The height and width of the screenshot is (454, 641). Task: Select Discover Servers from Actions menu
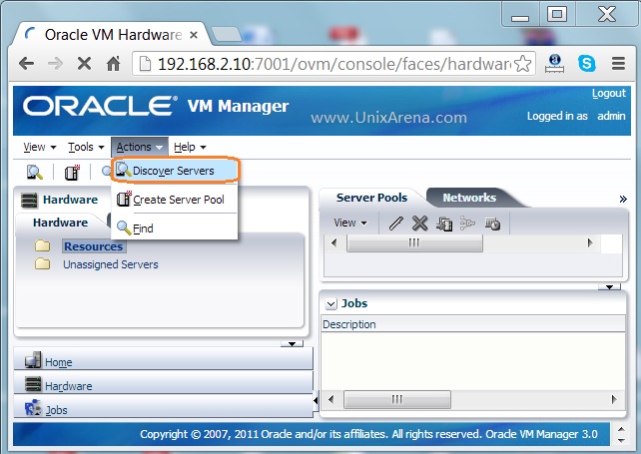(x=176, y=171)
